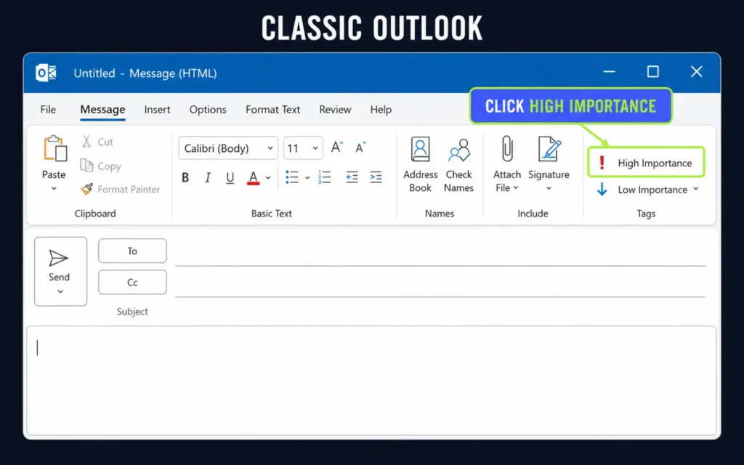
Task: Click the Outlook logo in title bar
Action: [x=46, y=73]
